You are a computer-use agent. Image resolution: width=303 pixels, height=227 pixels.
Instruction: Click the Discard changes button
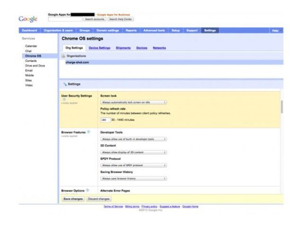coord(98,199)
